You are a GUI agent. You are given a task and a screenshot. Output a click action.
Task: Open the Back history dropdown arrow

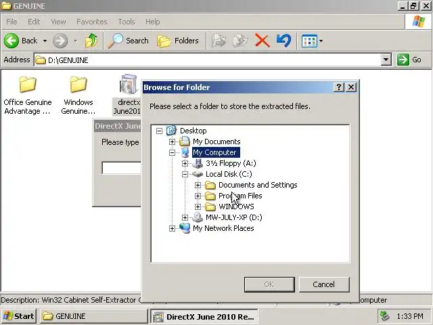point(45,41)
